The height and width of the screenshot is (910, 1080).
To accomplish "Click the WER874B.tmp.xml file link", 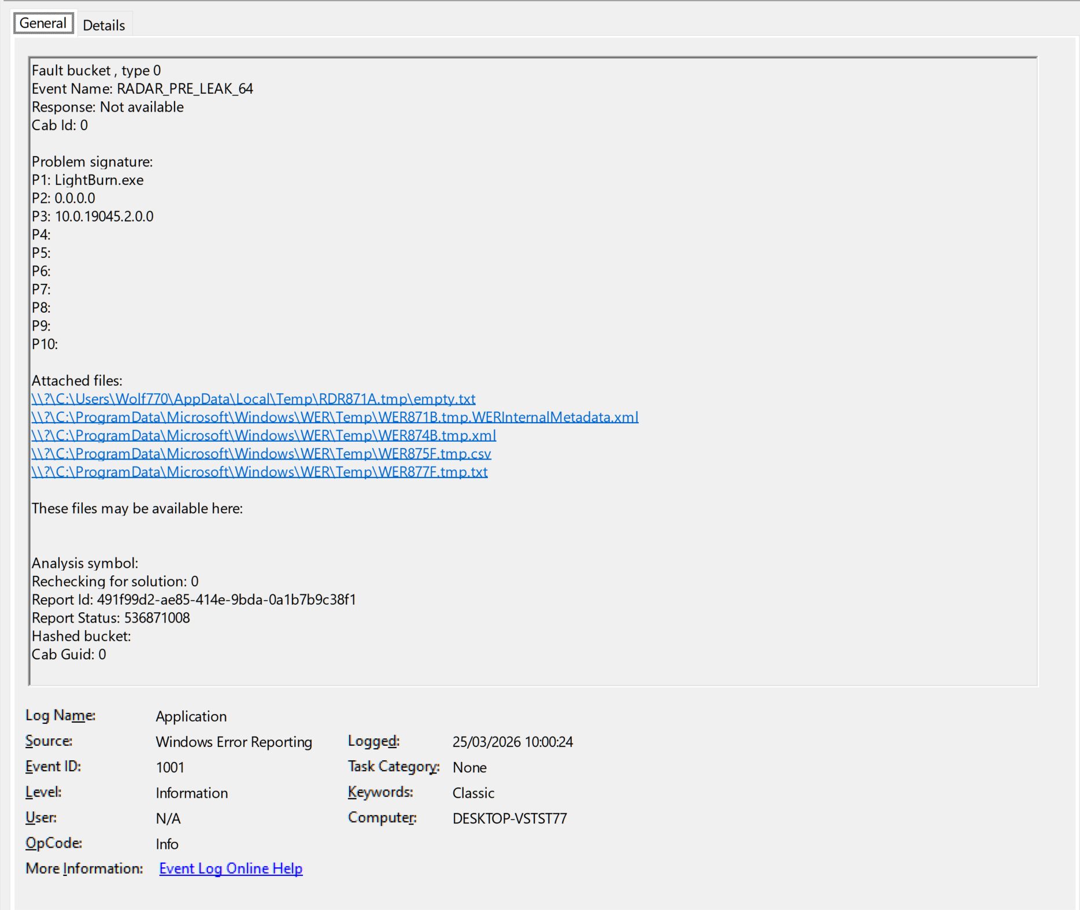I will pyautogui.click(x=264, y=435).
